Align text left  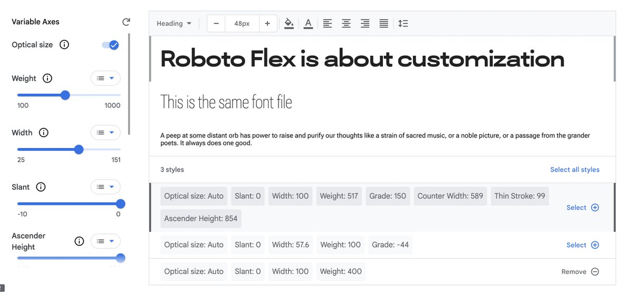328,24
